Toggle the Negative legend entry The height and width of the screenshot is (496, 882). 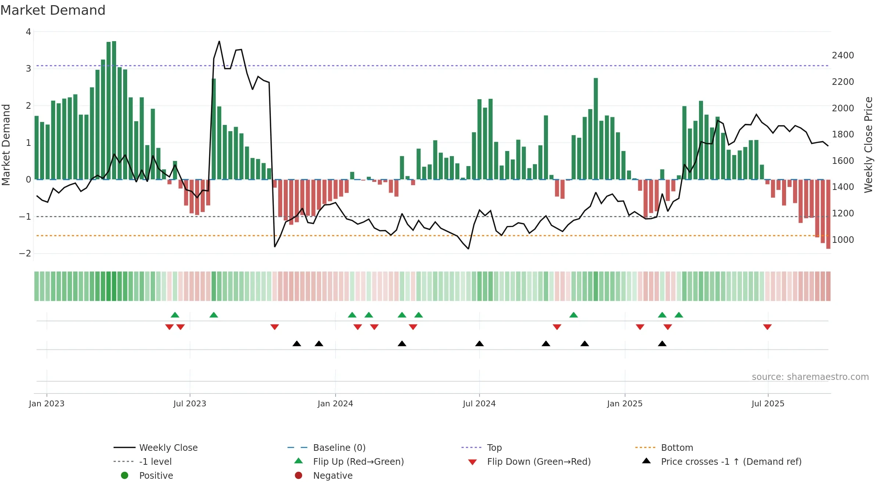[x=324, y=475]
